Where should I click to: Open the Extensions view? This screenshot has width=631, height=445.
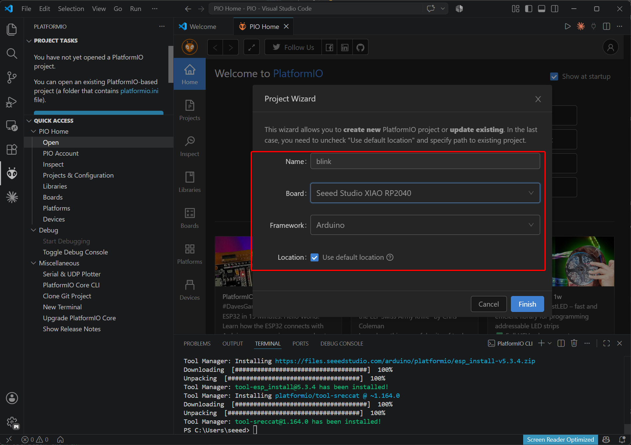click(x=12, y=149)
